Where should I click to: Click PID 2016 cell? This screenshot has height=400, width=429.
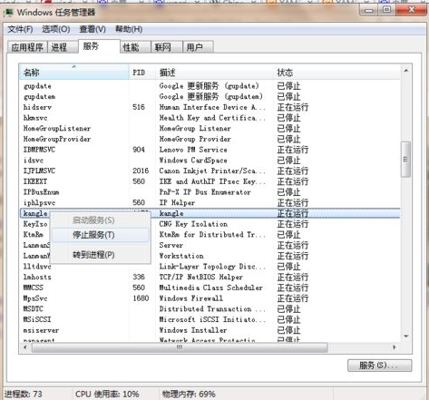click(x=141, y=171)
